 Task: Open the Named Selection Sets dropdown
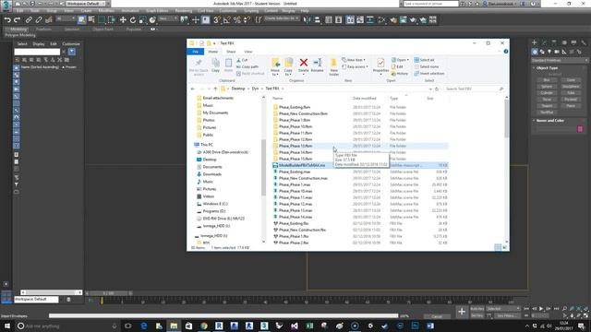[x=281, y=18]
